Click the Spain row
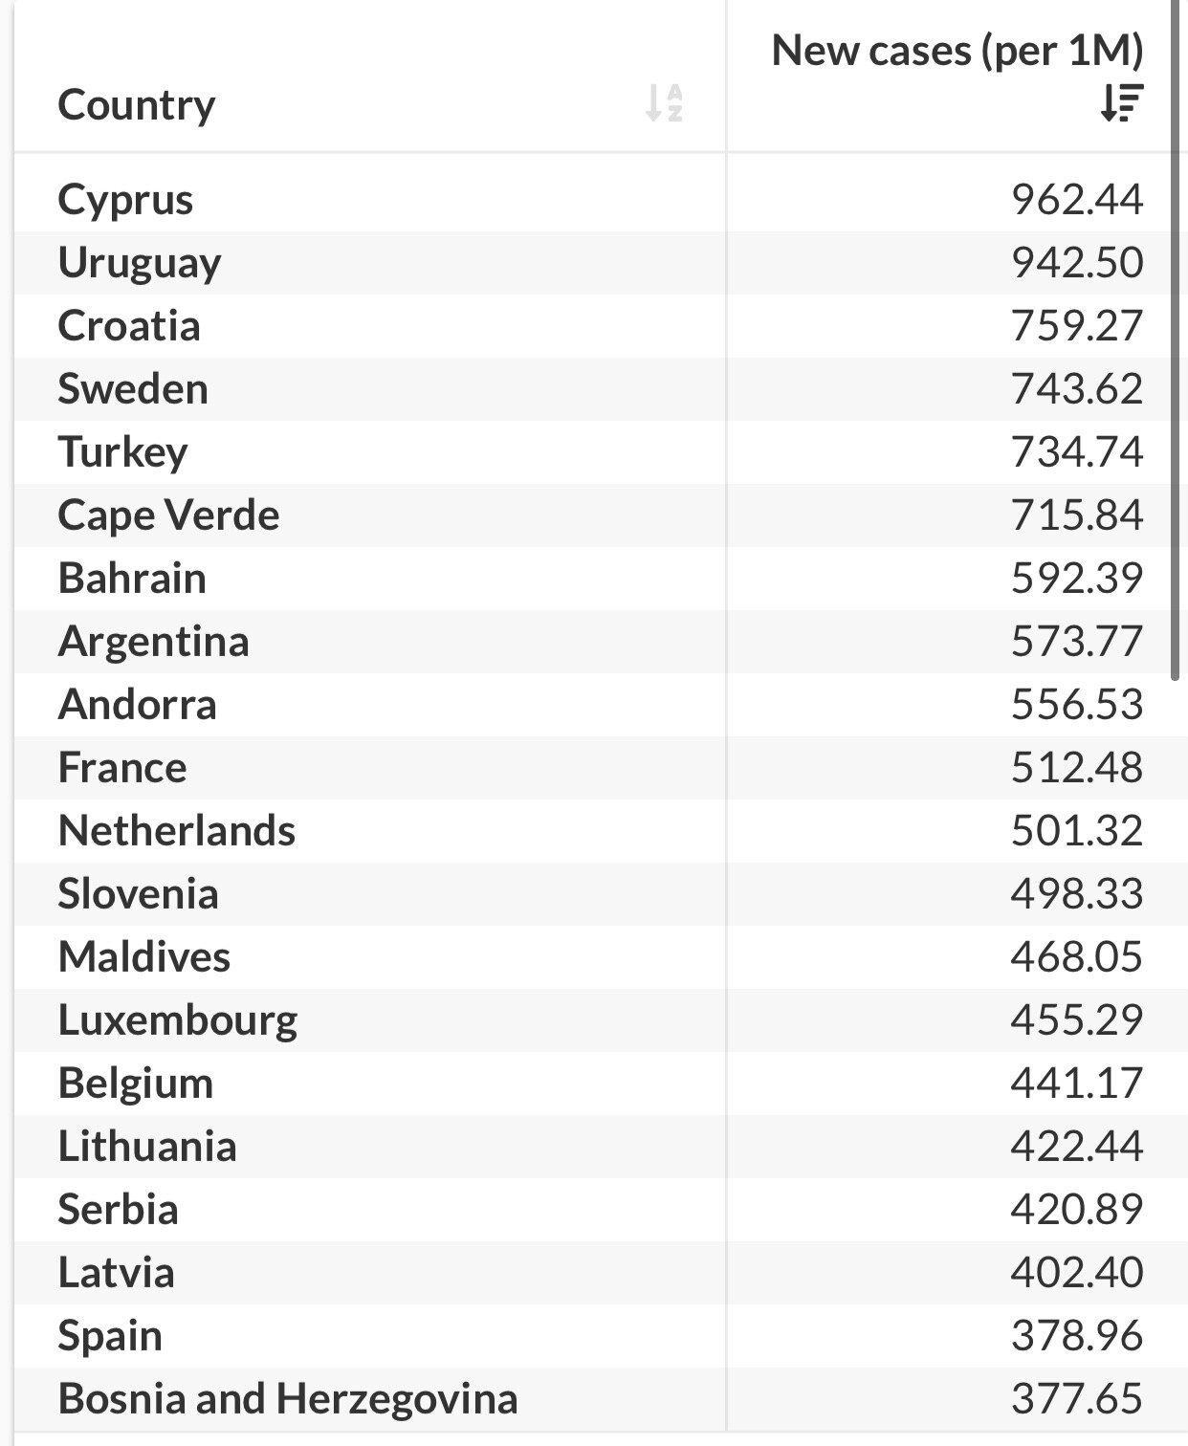Image resolution: width=1188 pixels, height=1446 pixels. coord(110,1335)
